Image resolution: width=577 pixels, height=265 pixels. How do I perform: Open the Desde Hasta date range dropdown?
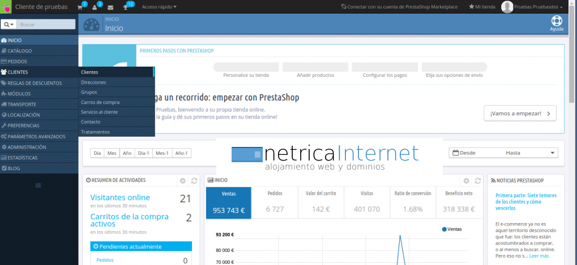point(503,153)
